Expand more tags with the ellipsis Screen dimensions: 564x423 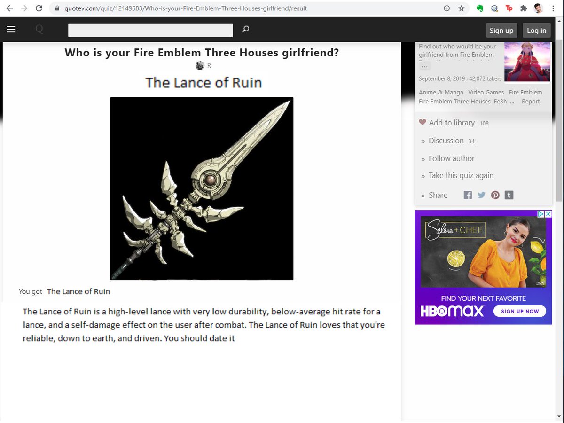click(x=512, y=102)
